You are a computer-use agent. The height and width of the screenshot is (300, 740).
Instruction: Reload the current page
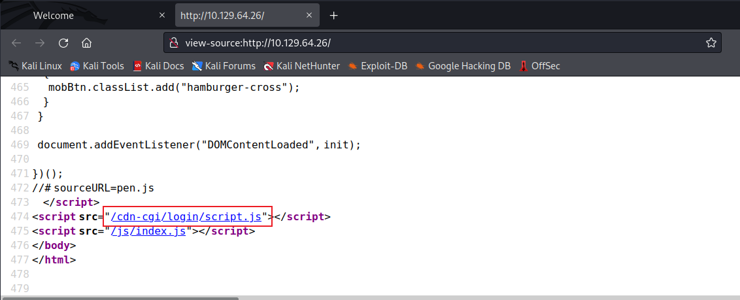tap(63, 43)
